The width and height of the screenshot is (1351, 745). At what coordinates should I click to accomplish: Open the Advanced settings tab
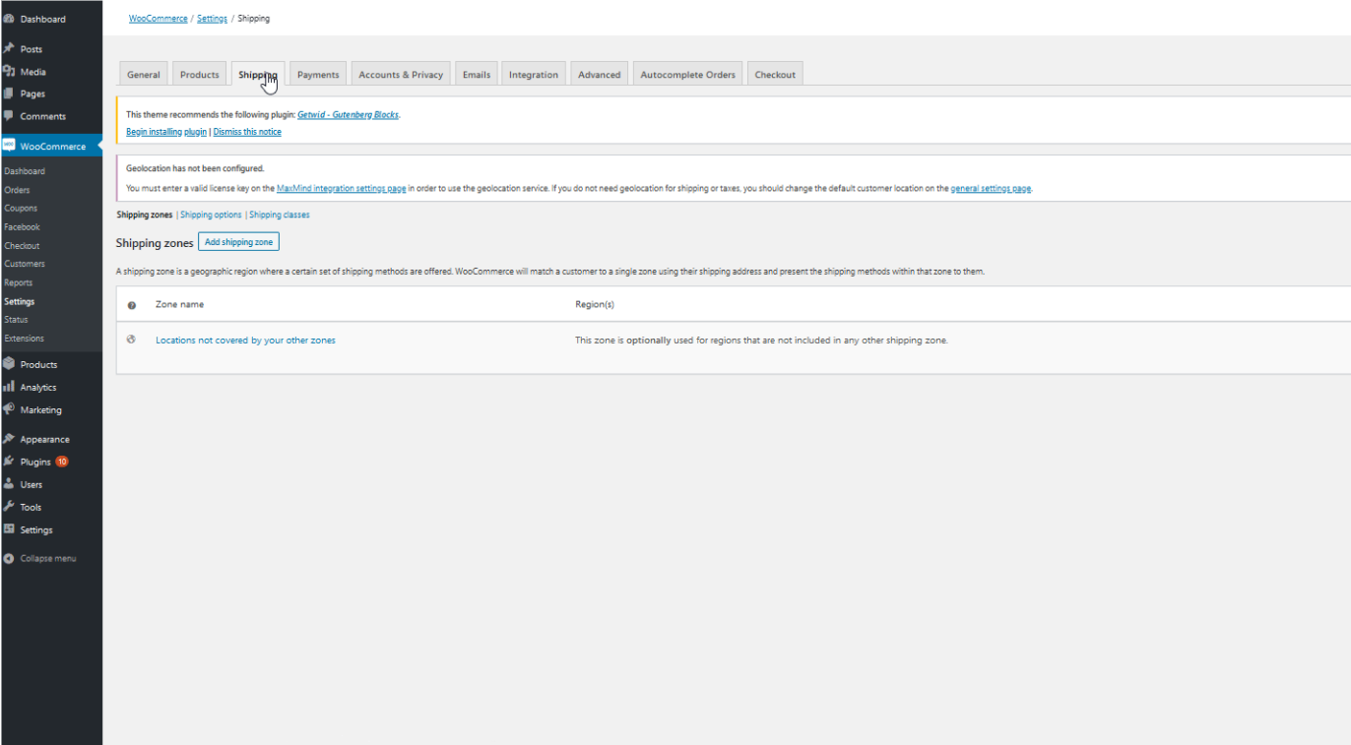point(600,75)
